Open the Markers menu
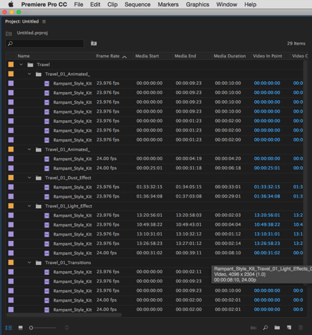312x335 pixels. pos(168,5)
